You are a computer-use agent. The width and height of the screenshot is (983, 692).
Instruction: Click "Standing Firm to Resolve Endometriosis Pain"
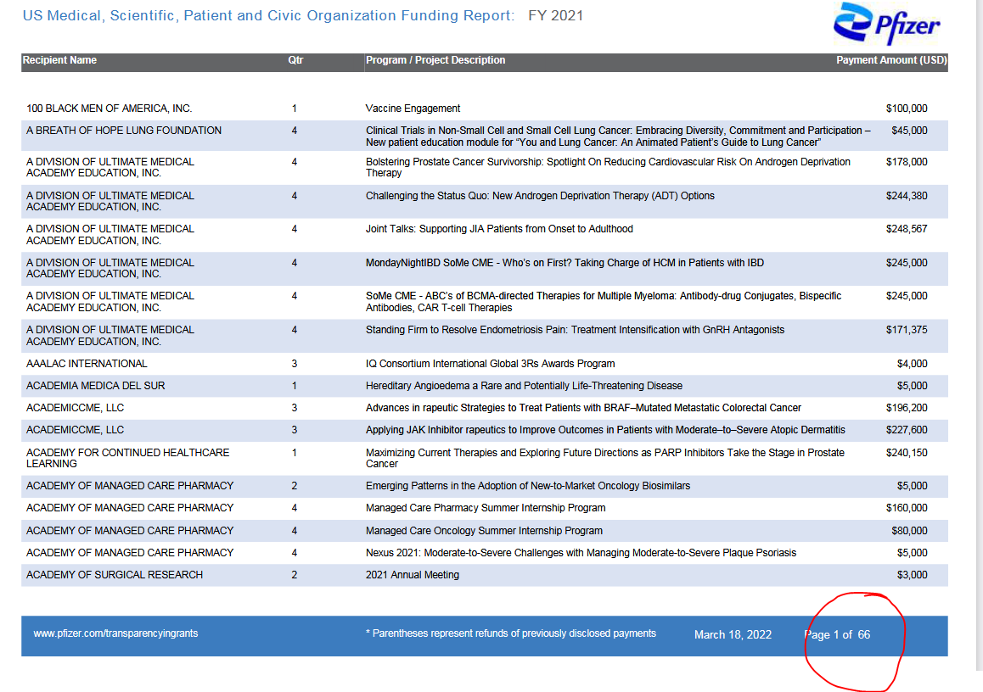(x=575, y=329)
